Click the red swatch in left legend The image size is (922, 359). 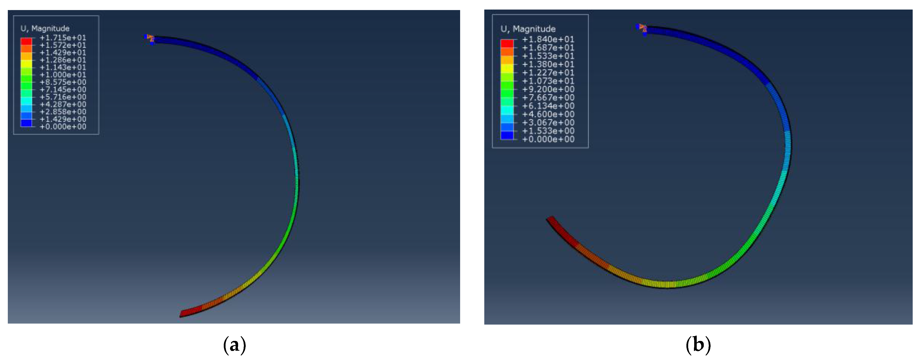(x=26, y=41)
